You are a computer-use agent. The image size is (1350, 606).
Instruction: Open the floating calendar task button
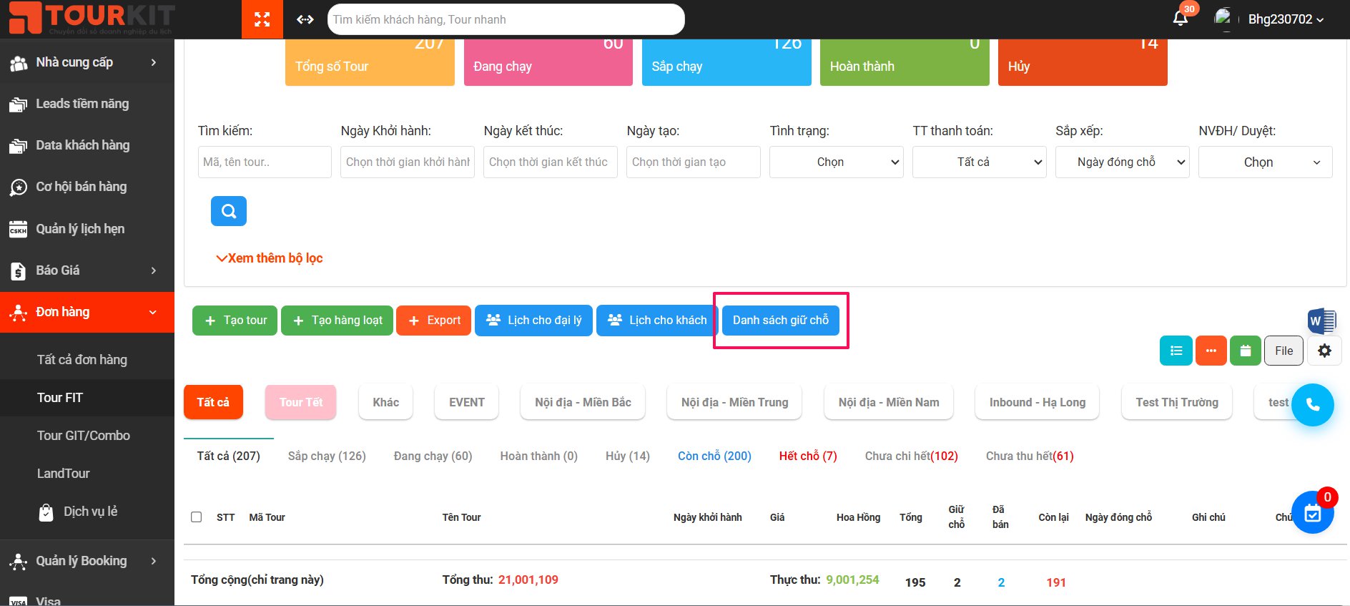pyautogui.click(x=1313, y=512)
